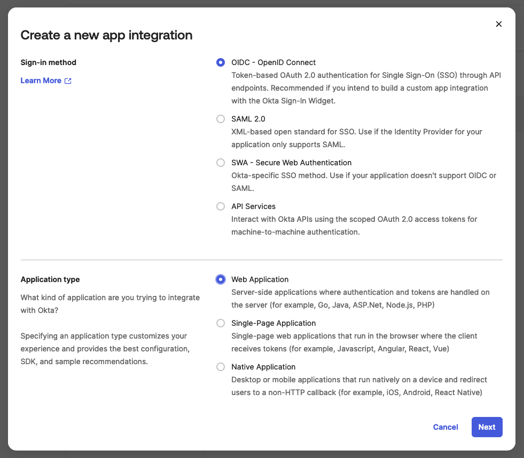The width and height of the screenshot is (524, 458).
Task: Click the description starting 'XML-based open standard'
Action: click(x=357, y=138)
